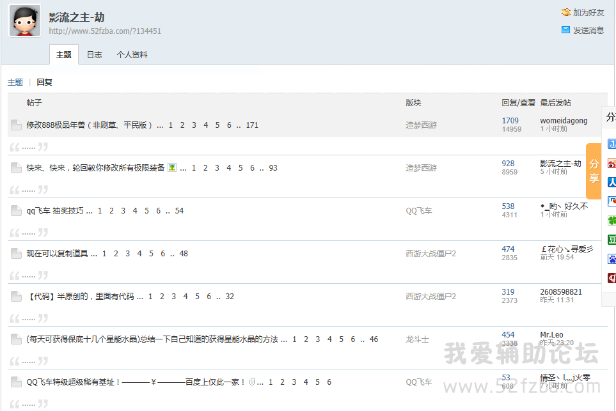Viewport: 616px width, 411px height.
Task: Click paperclip attachment icon on QQ飞车特级 thread
Action: click(x=252, y=382)
